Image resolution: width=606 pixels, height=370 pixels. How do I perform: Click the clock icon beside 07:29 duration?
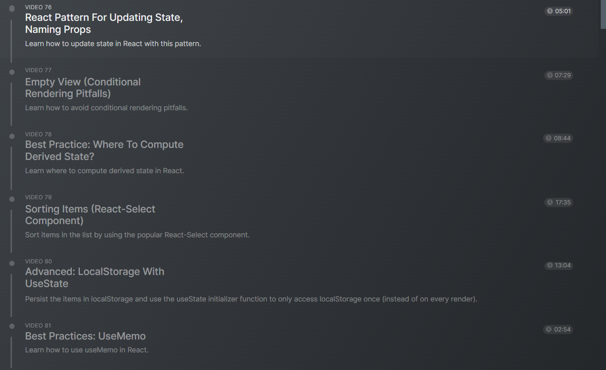click(x=550, y=75)
